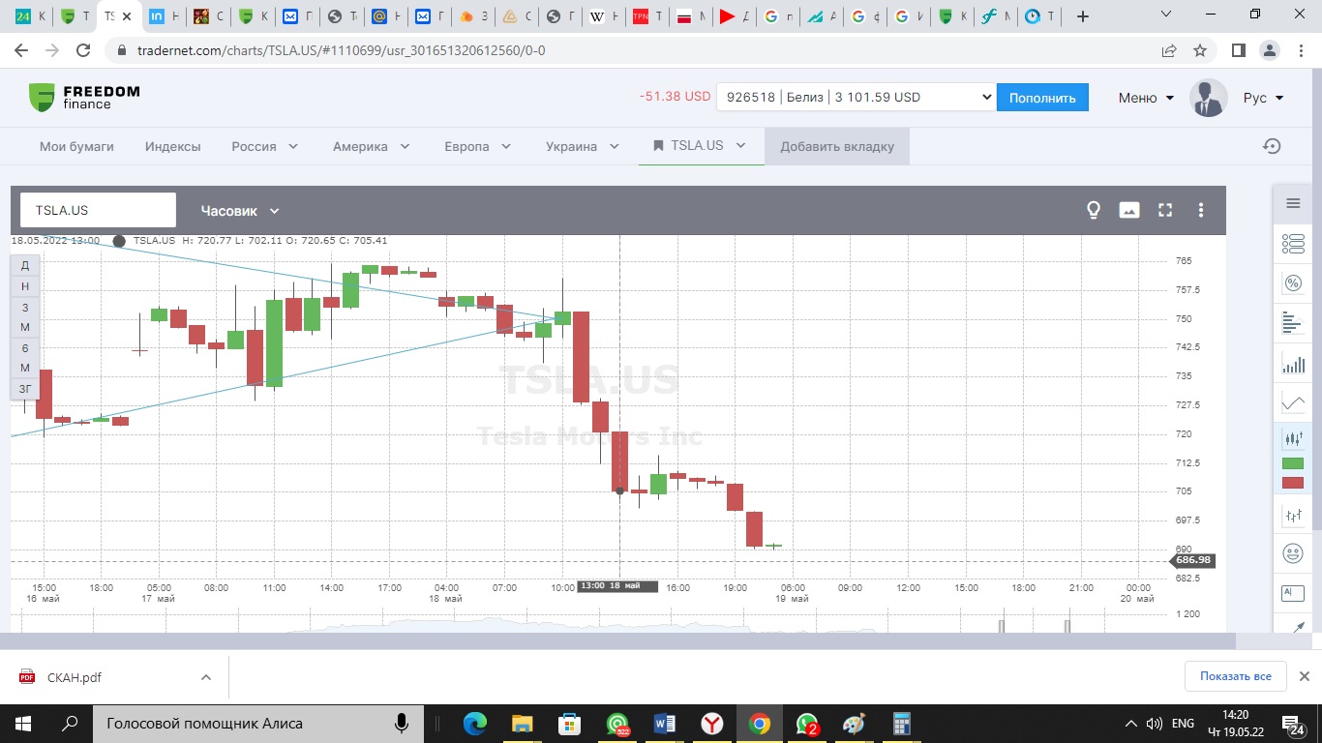Open the notification center icon

pyautogui.click(x=1294, y=724)
